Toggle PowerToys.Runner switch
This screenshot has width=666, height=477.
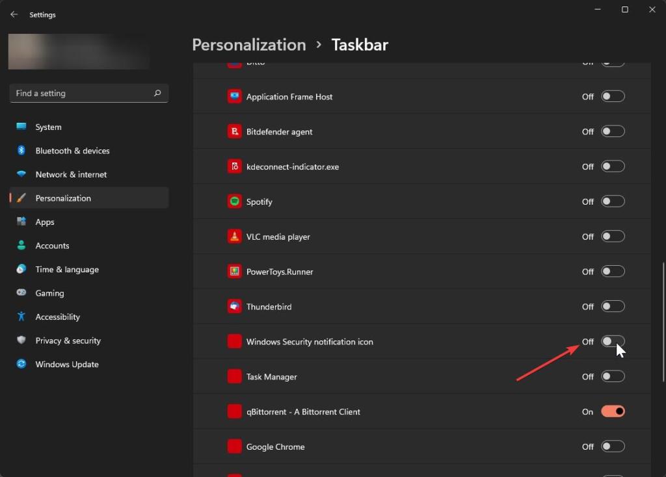613,271
